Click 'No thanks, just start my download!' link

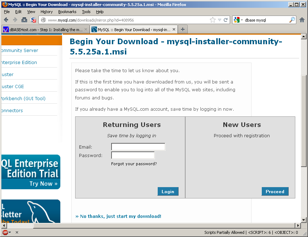coord(118,216)
